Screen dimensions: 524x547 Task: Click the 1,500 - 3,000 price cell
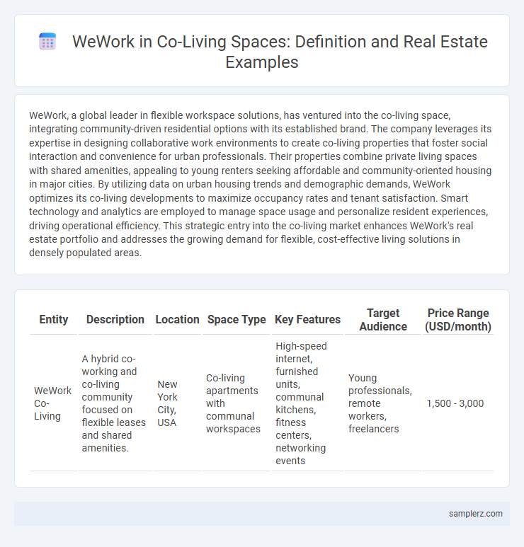coord(458,403)
